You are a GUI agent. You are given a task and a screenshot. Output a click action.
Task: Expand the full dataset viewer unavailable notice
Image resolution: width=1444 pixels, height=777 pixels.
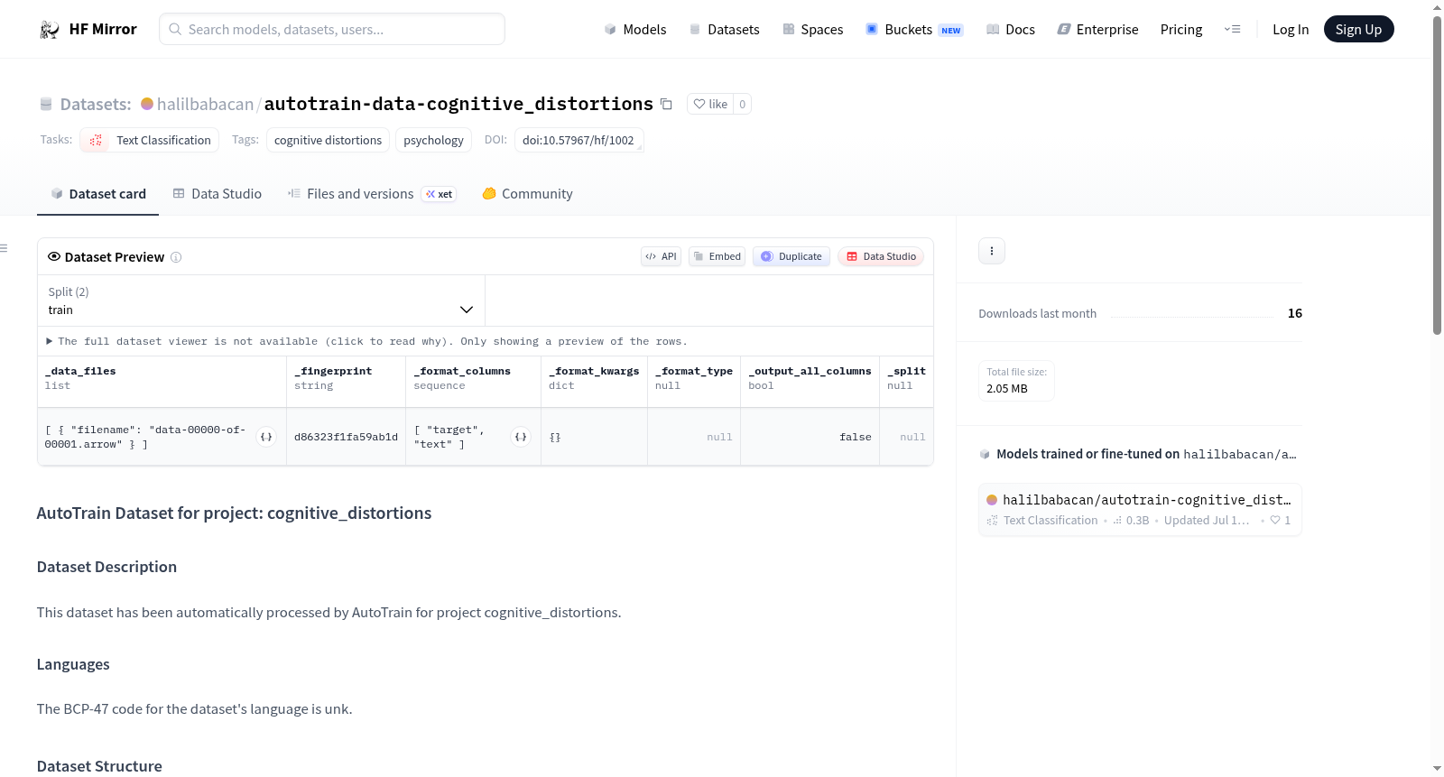[x=366, y=341]
